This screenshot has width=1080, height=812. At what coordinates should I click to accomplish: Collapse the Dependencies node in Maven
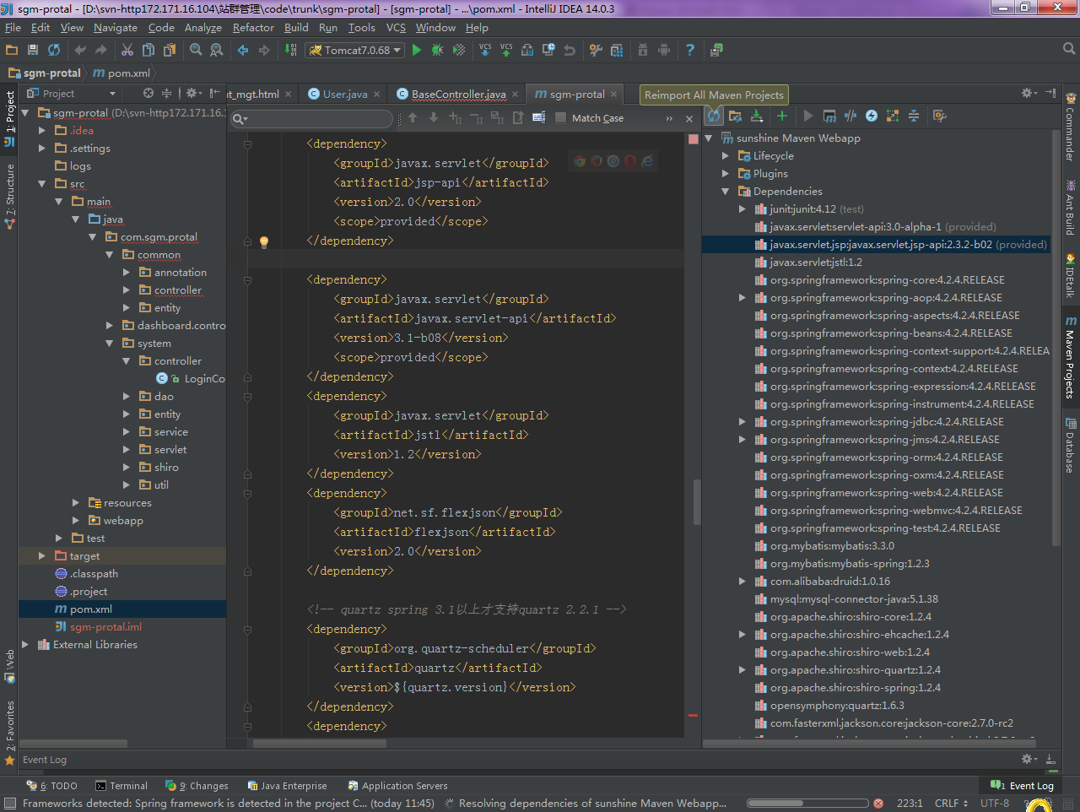pos(726,192)
